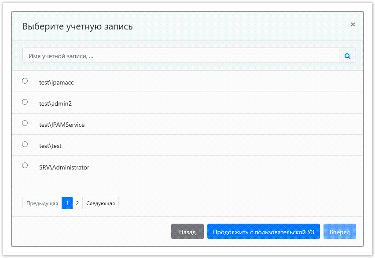Focus the 'Имя учетной записи' search field

(180, 56)
